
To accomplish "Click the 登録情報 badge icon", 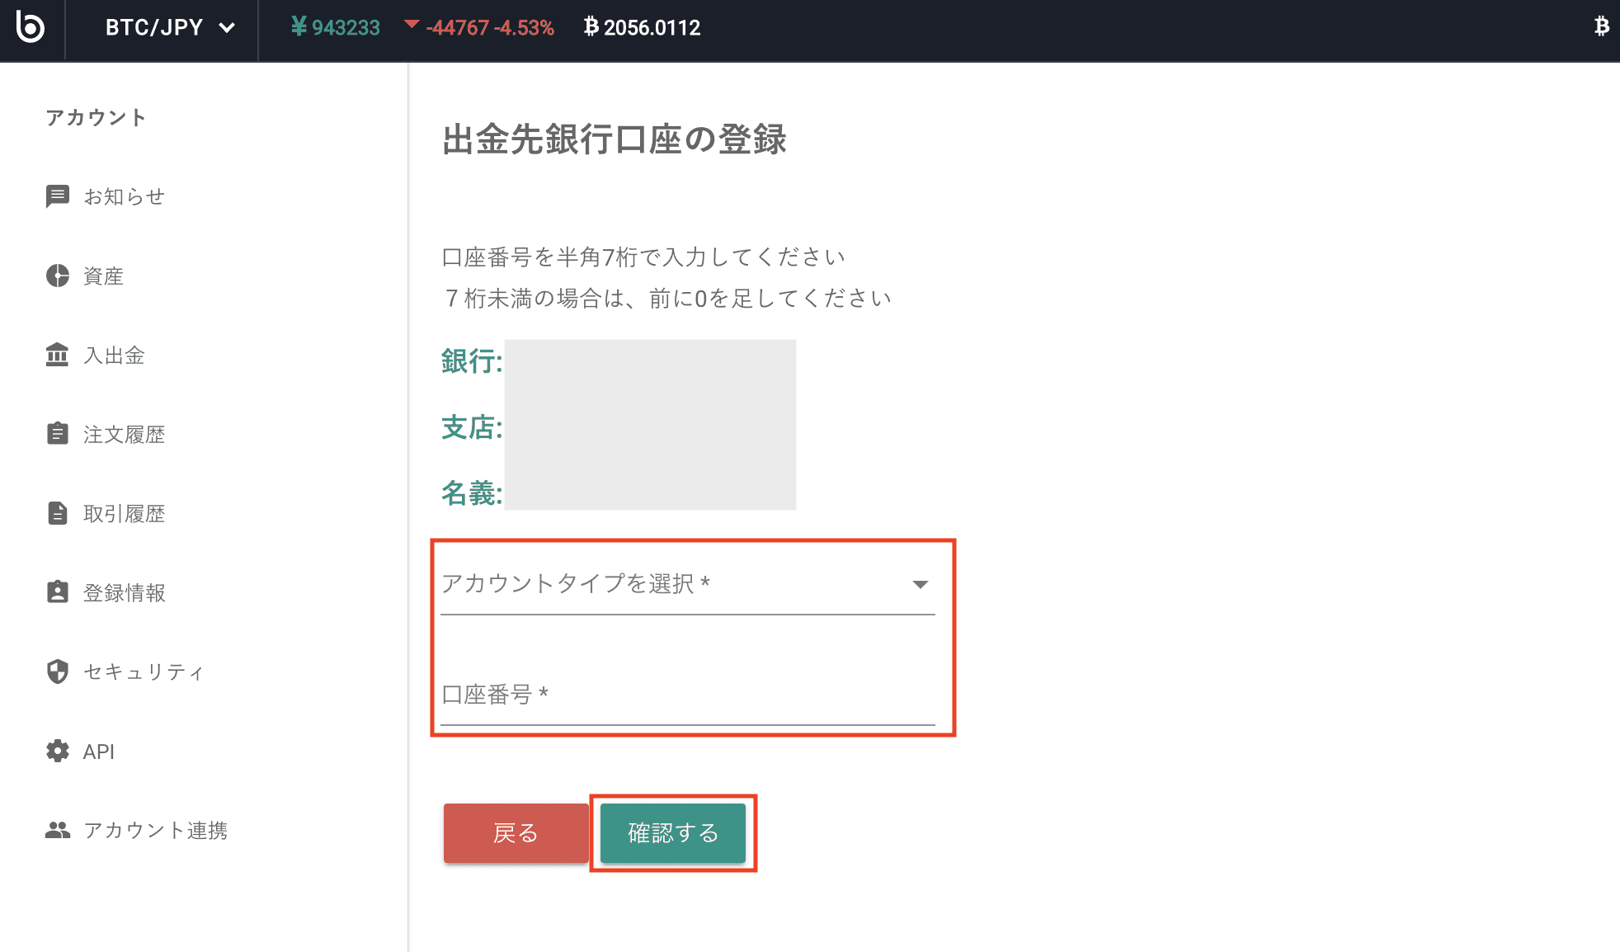I will click(x=57, y=592).
